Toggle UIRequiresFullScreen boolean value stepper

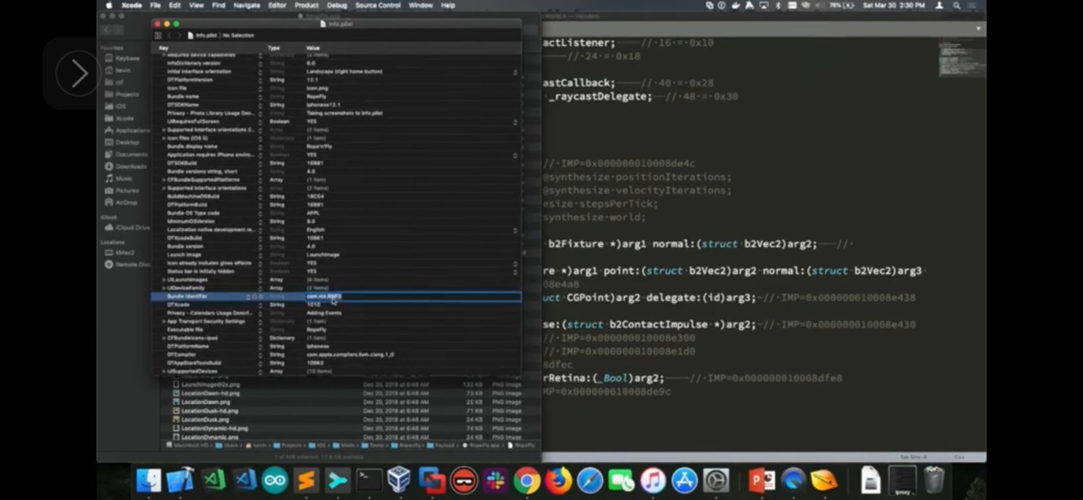515,122
